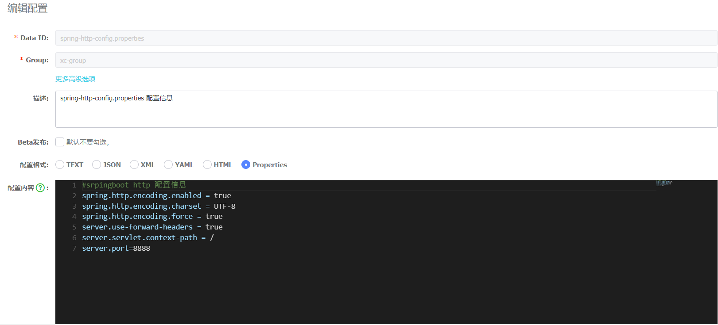Click the Group input field
The width and height of the screenshot is (718, 325).
(385, 60)
